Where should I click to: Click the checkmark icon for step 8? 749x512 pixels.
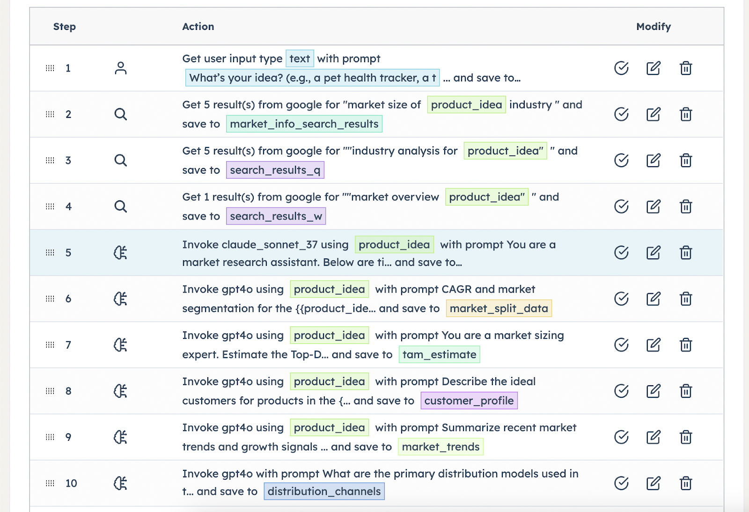click(x=621, y=391)
